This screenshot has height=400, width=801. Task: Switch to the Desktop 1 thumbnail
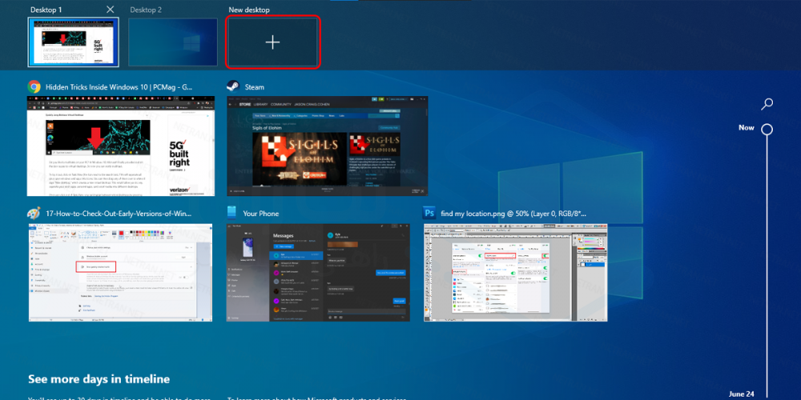(73, 43)
